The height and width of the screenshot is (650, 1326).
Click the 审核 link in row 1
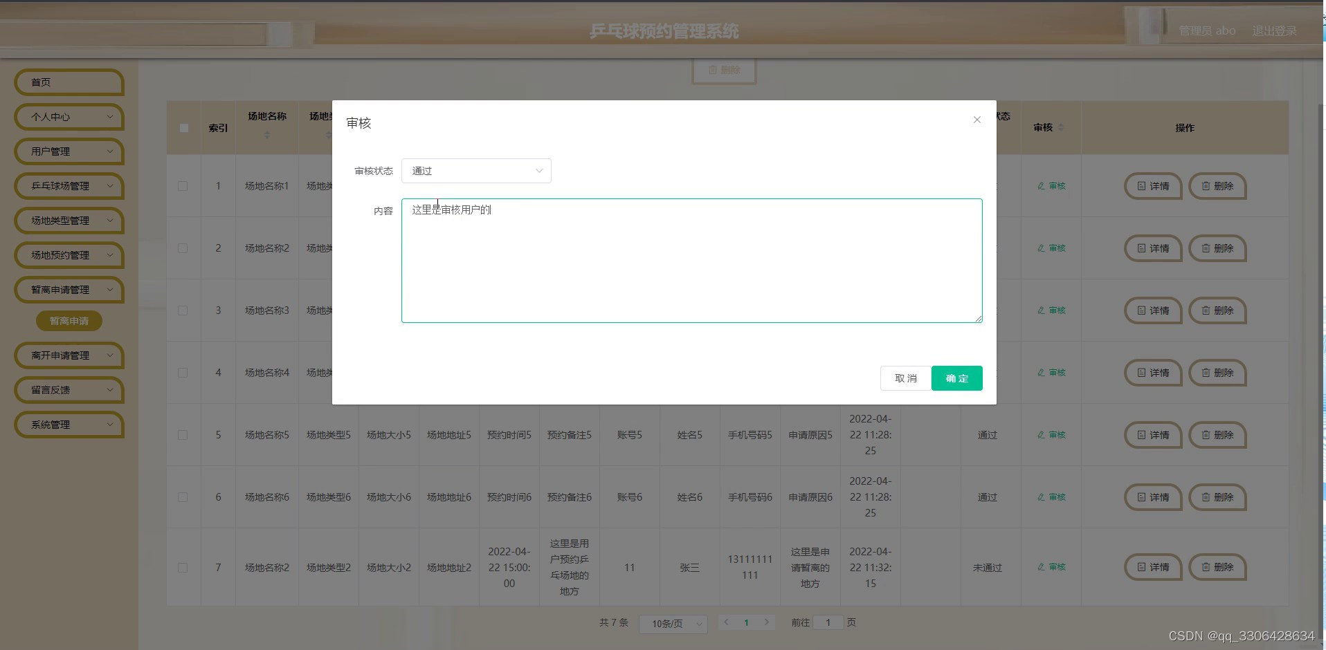pyautogui.click(x=1051, y=186)
